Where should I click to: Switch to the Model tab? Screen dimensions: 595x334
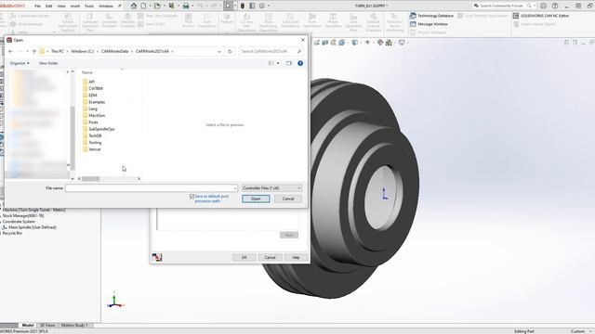pyautogui.click(x=28, y=325)
